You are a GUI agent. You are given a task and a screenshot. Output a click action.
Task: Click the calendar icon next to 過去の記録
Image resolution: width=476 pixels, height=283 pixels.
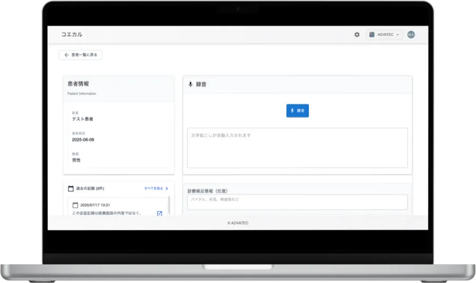70,188
